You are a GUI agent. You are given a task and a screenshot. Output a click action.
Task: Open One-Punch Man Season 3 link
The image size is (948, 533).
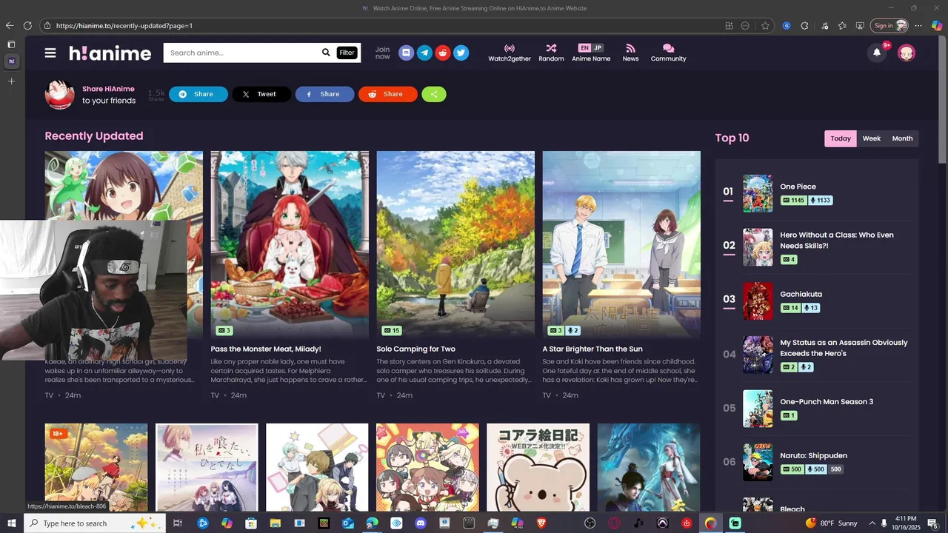(x=827, y=401)
